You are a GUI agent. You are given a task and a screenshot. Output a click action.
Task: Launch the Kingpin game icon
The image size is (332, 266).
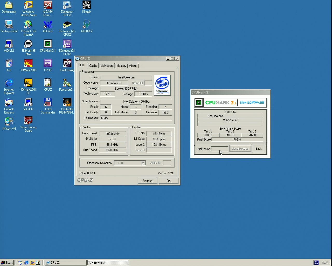tap(87, 8)
